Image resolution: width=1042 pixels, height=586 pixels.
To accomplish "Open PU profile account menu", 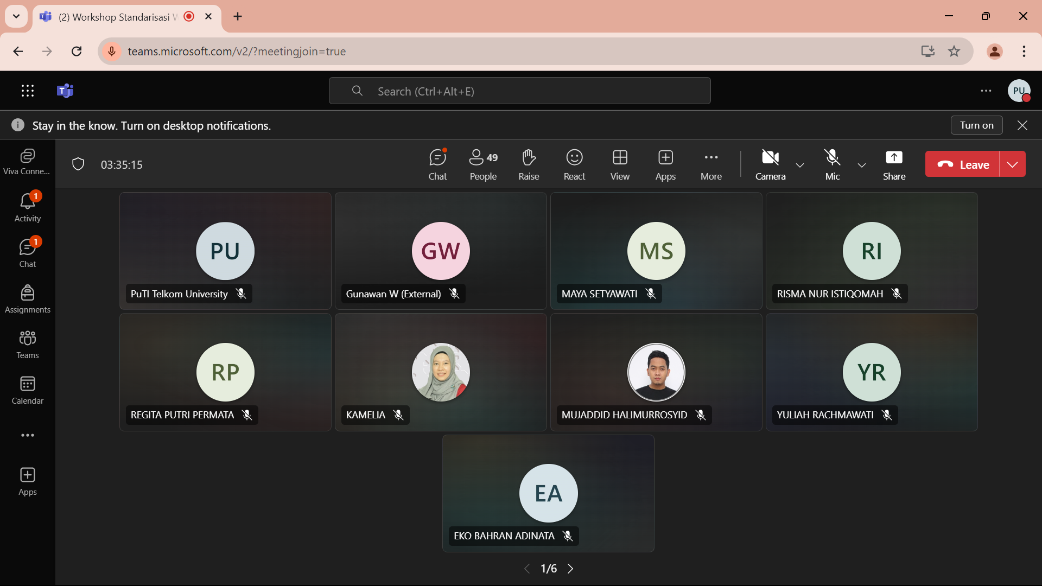I will point(1019,91).
